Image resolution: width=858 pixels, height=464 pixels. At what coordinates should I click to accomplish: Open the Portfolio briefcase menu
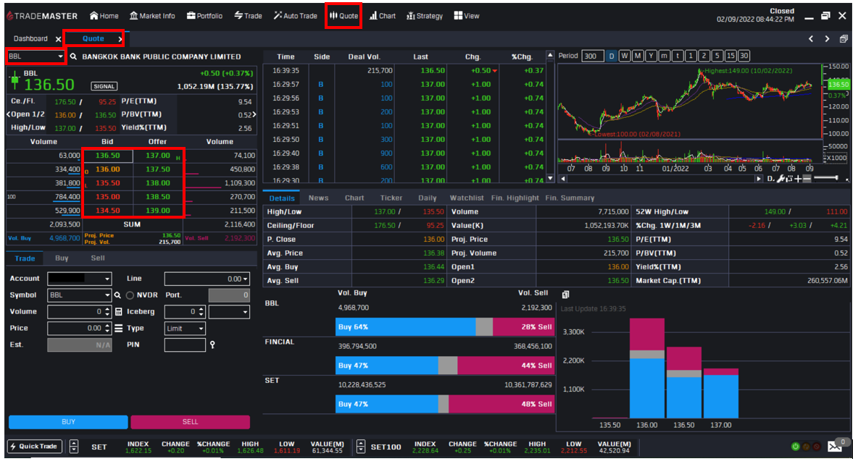tap(204, 16)
